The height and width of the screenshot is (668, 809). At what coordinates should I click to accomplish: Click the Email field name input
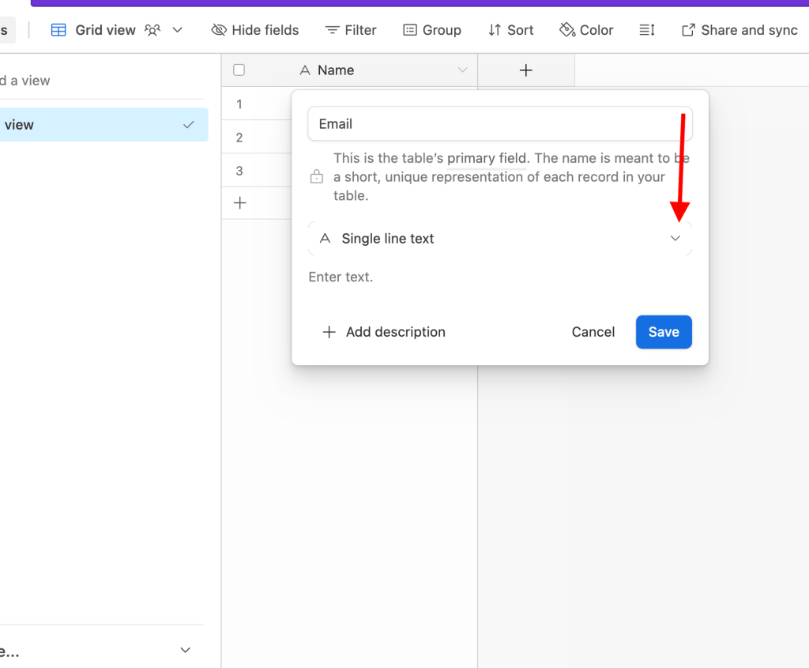pyautogui.click(x=499, y=123)
